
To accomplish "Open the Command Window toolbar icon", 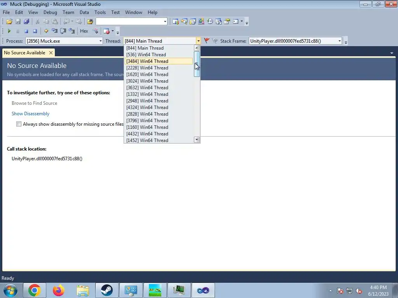I will coord(236,22).
